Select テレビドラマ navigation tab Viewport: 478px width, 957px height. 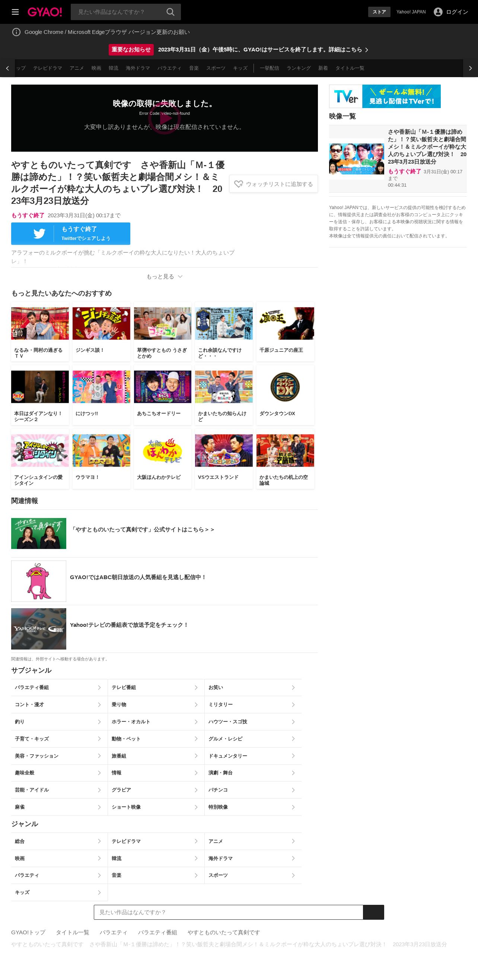click(48, 68)
